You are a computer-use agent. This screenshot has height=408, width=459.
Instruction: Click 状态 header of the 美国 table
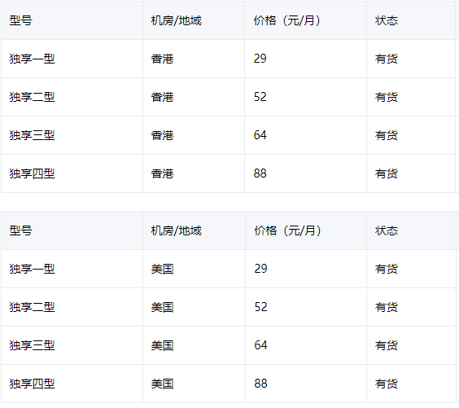click(x=386, y=230)
